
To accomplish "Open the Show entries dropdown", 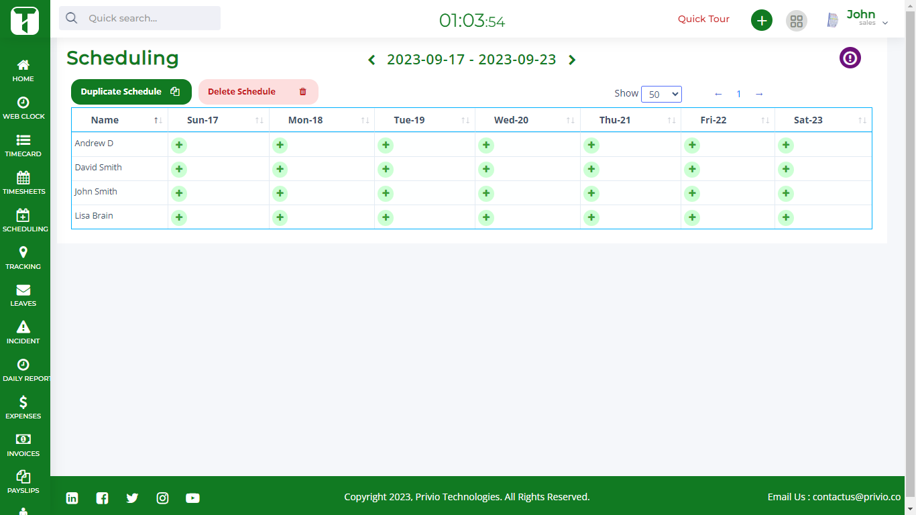I will pyautogui.click(x=661, y=95).
